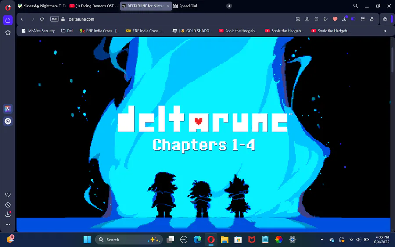This screenshot has height=247, width=395.
Task: Open the Home icon in Opera sidebar
Action: (x=8, y=20)
